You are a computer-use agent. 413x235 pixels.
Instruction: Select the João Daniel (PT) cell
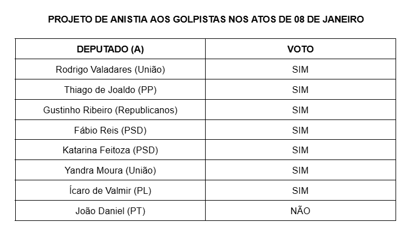pyautogui.click(x=110, y=211)
